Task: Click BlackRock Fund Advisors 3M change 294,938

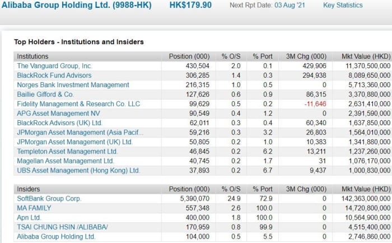Action: pos(314,75)
